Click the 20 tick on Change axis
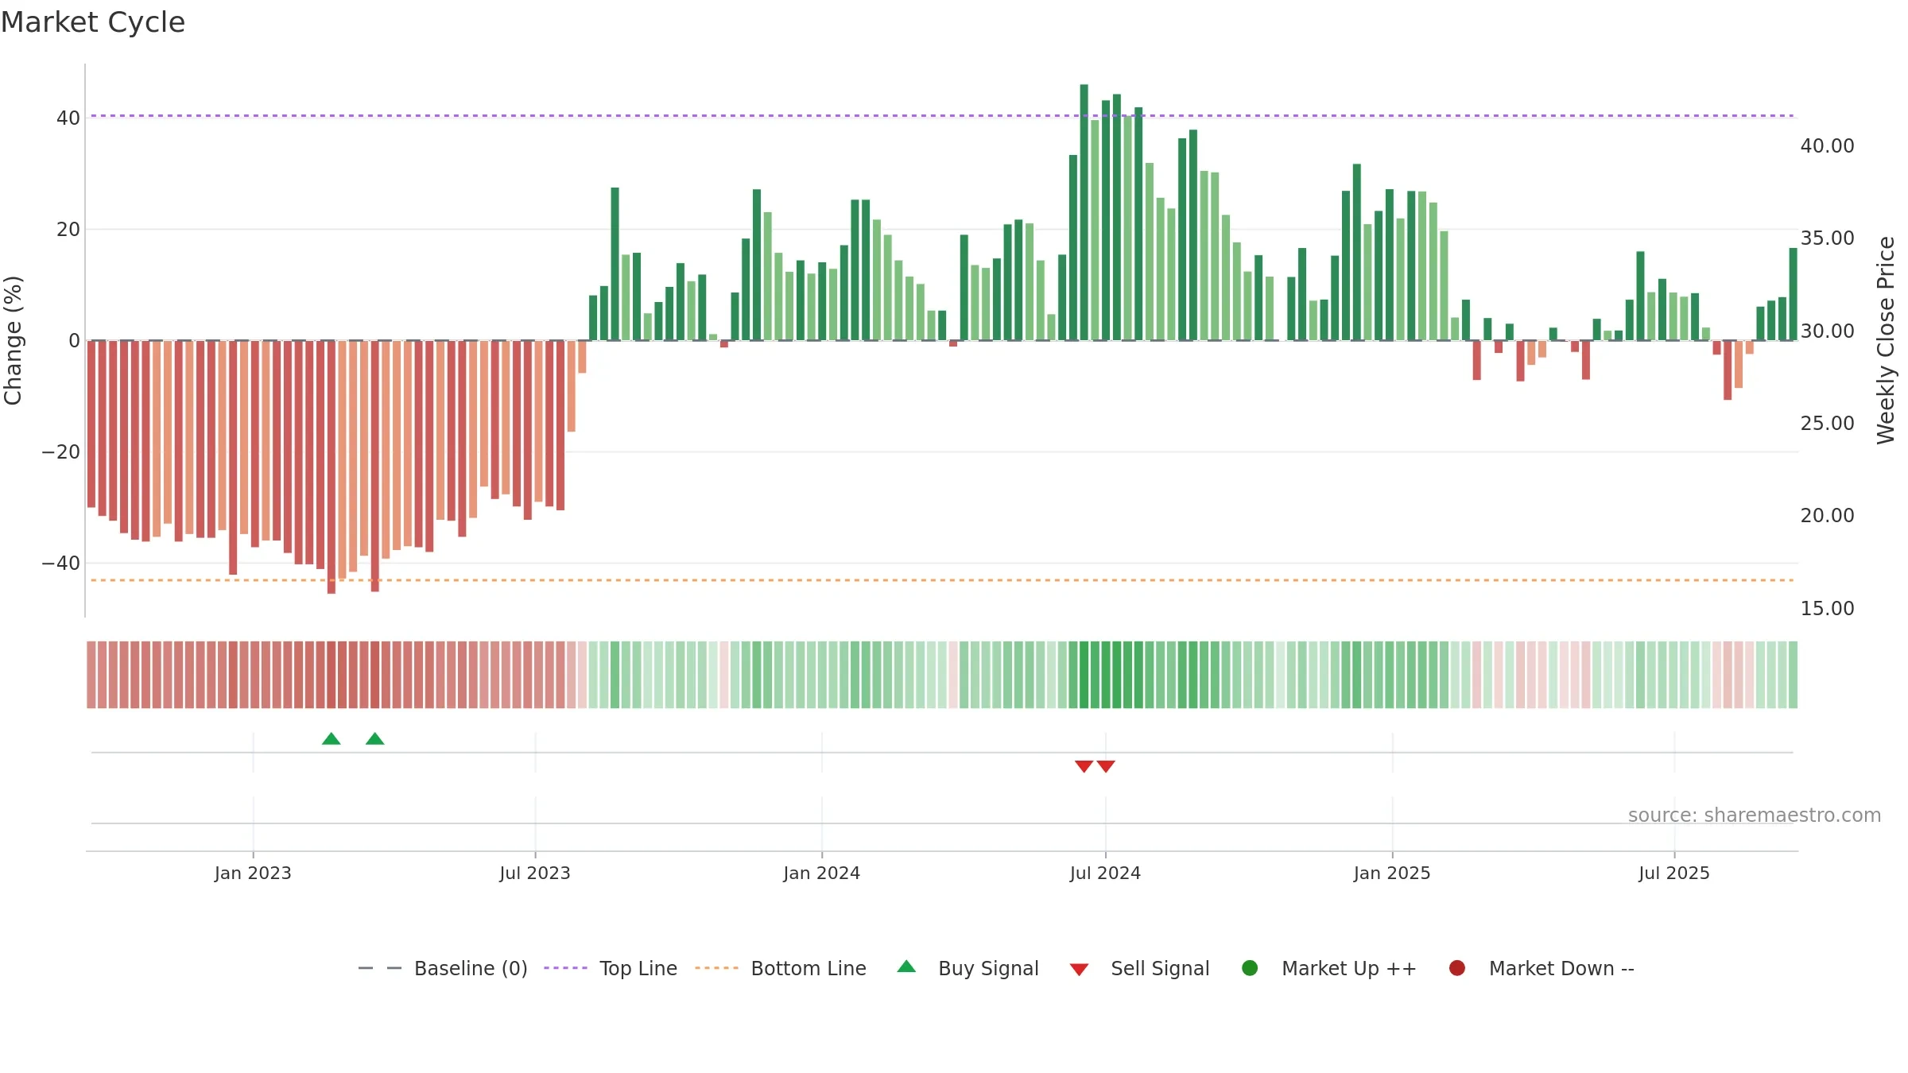Screen dimensions: 1908x1073 68,230
